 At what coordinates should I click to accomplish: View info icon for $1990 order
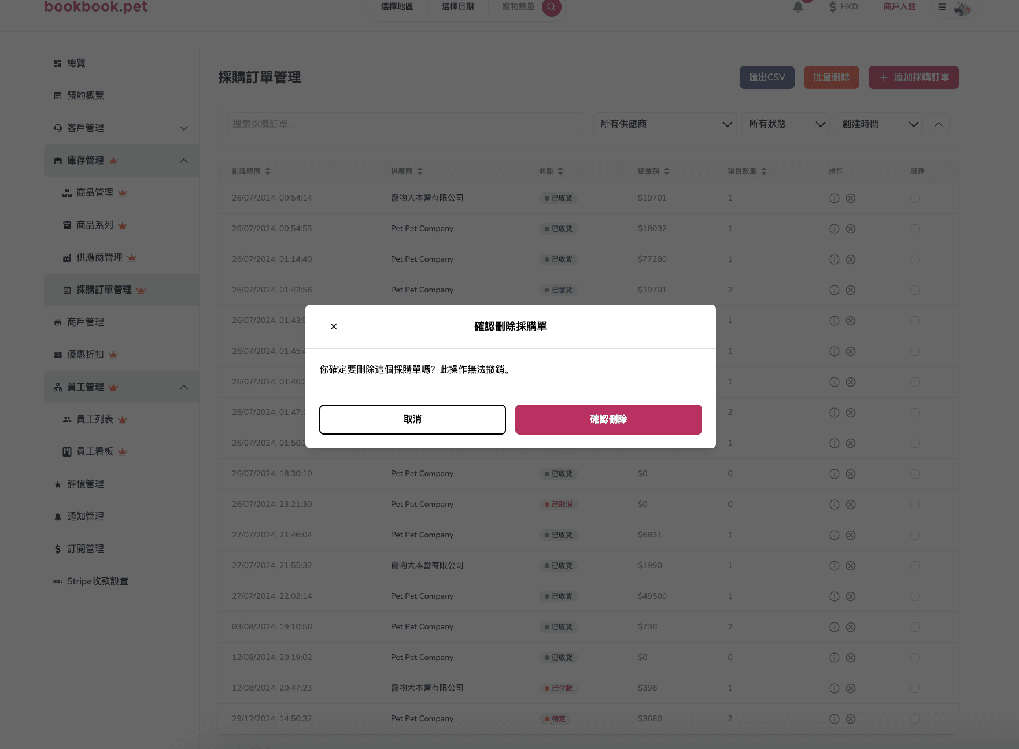tap(834, 566)
